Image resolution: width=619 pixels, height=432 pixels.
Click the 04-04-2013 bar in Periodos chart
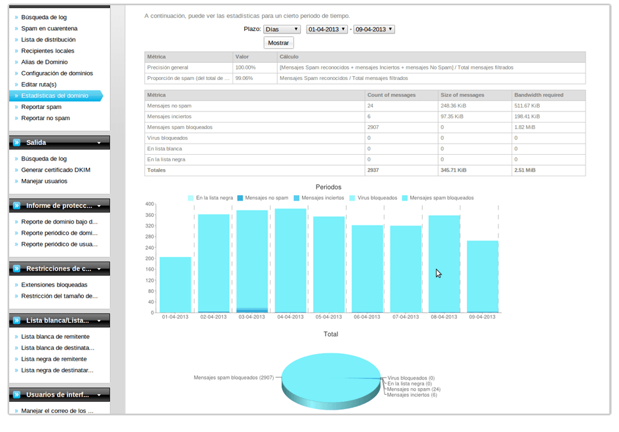pyautogui.click(x=291, y=261)
